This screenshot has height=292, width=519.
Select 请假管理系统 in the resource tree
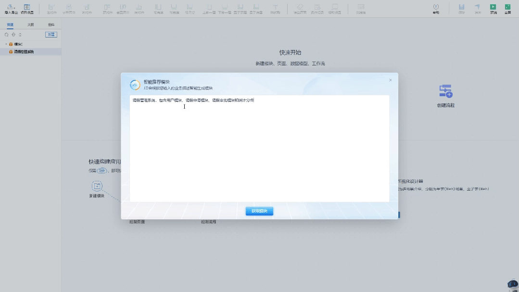pos(24,51)
